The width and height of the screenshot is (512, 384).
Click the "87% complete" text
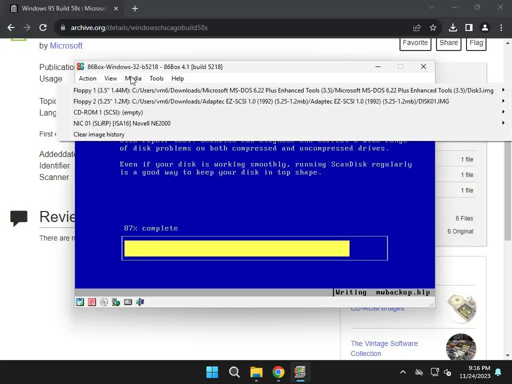(151, 228)
